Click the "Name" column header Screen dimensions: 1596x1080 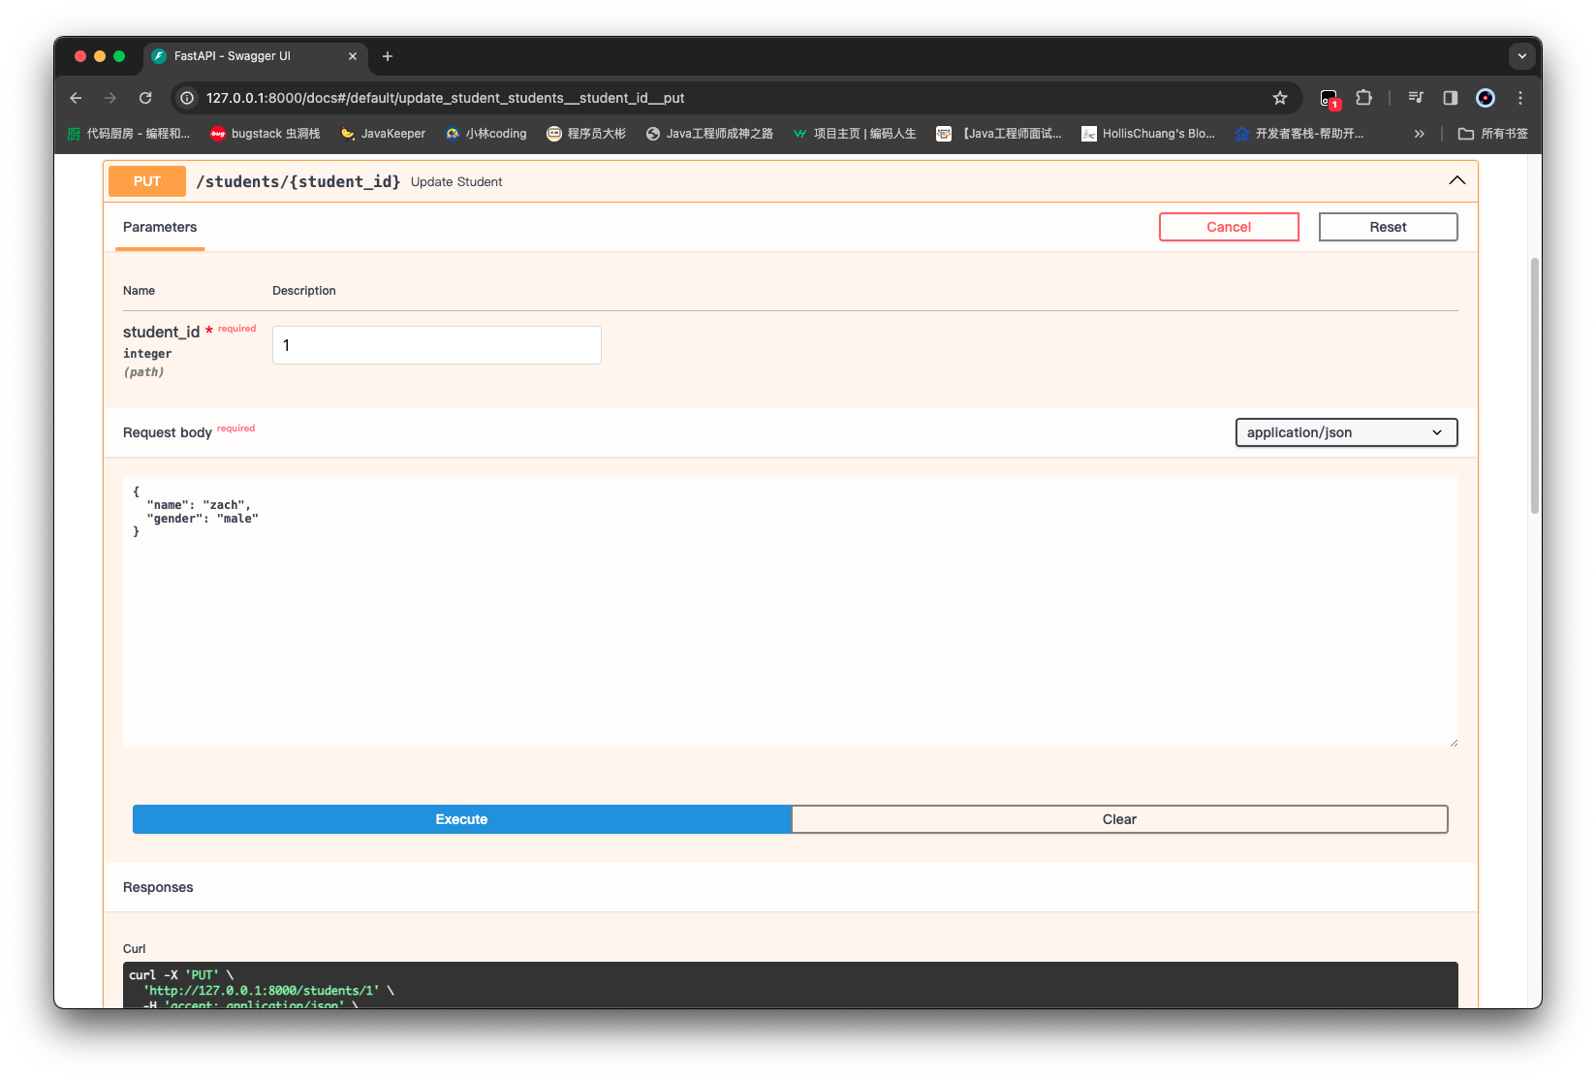[139, 291]
